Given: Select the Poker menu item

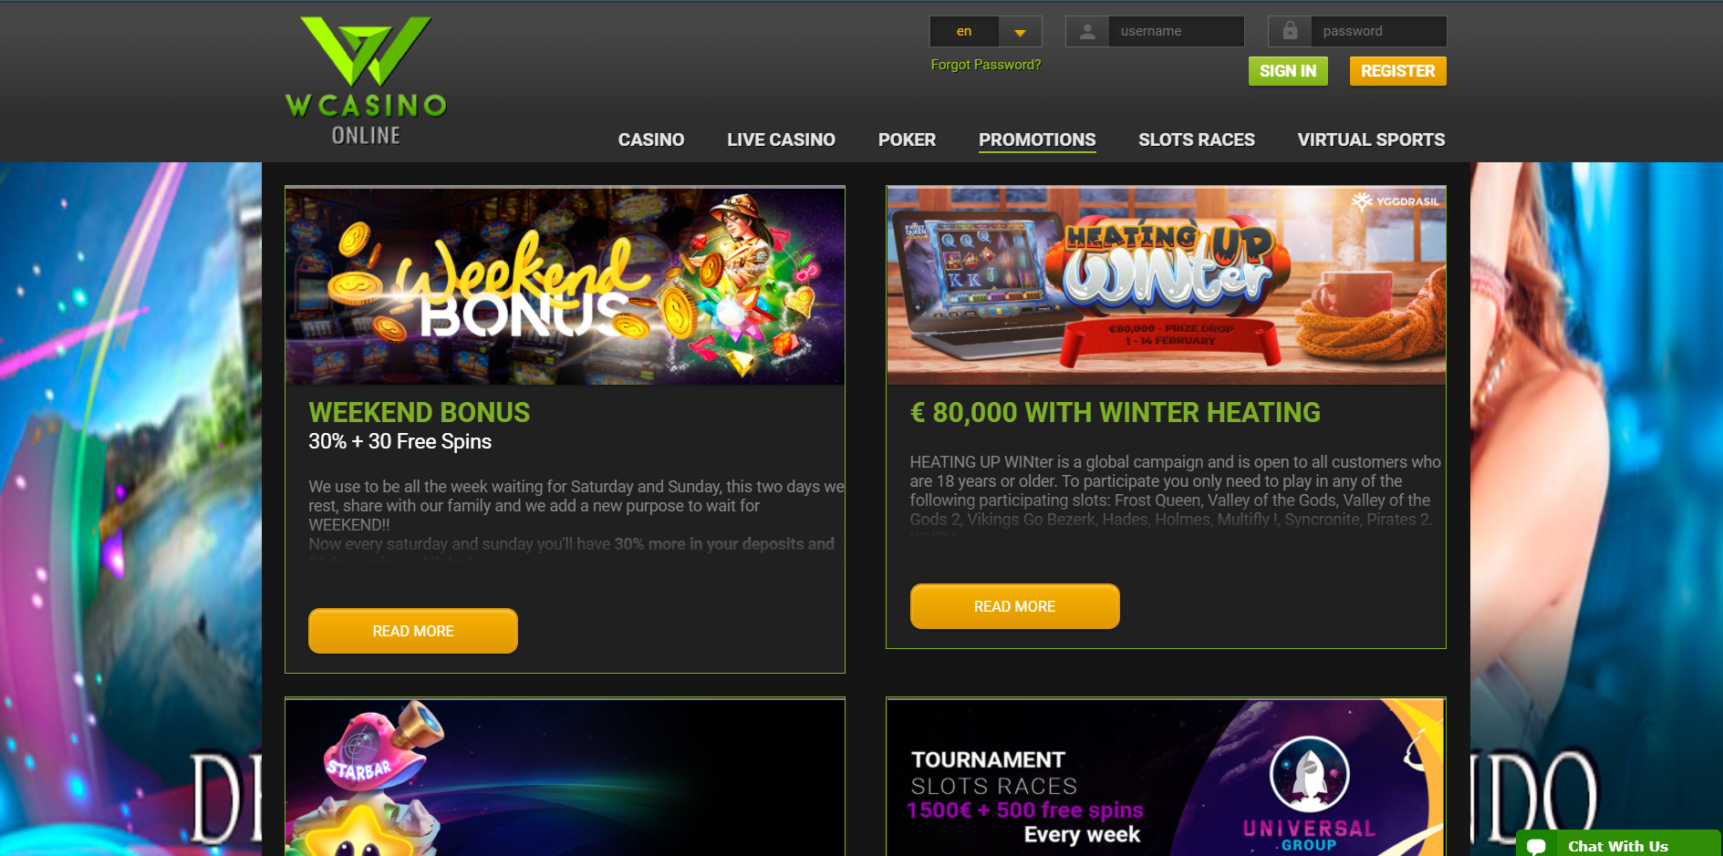Looking at the screenshot, I should tap(907, 139).
